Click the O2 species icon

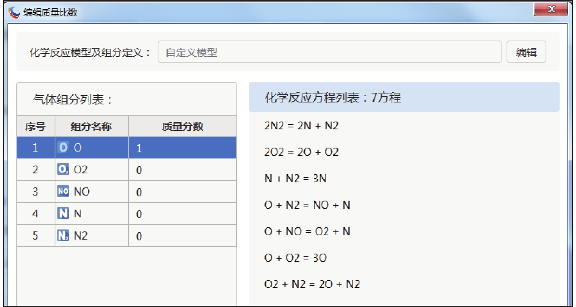pos(63,169)
